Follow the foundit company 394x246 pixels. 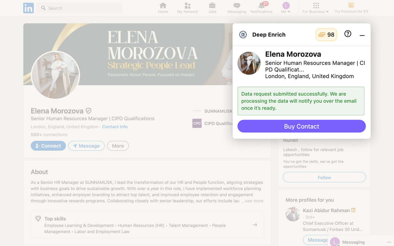point(324,177)
